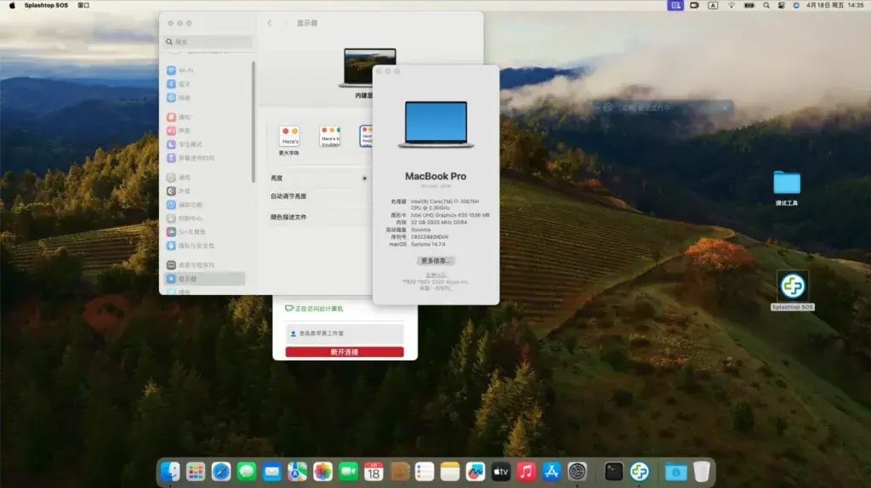The image size is (871, 488).
Task: Click MacBook Pro title in About window
Action: click(435, 176)
